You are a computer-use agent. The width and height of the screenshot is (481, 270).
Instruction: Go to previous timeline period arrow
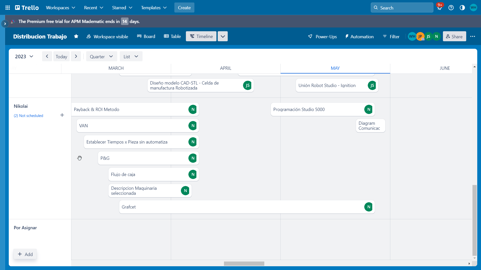pos(47,56)
